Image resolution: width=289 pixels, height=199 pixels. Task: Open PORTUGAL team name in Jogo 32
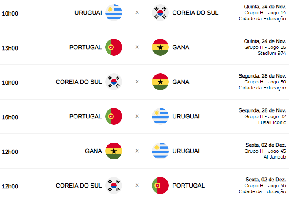point(85,116)
